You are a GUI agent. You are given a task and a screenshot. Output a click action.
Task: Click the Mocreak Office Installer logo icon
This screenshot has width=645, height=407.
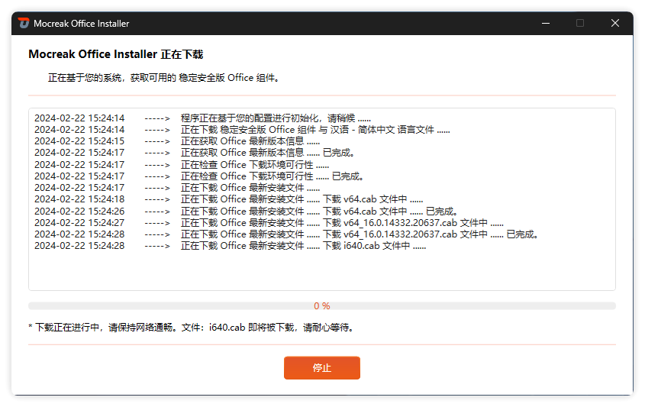click(x=24, y=23)
